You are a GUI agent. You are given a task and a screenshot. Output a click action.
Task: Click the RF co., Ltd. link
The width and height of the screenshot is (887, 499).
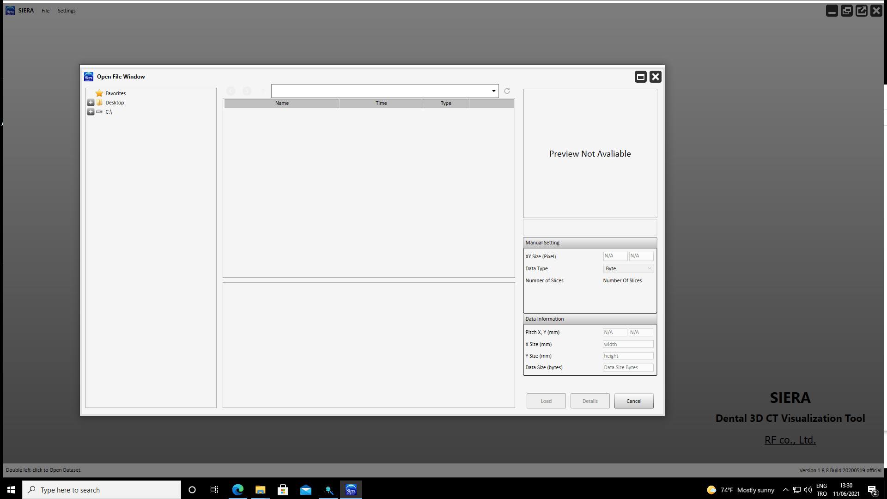tap(790, 440)
